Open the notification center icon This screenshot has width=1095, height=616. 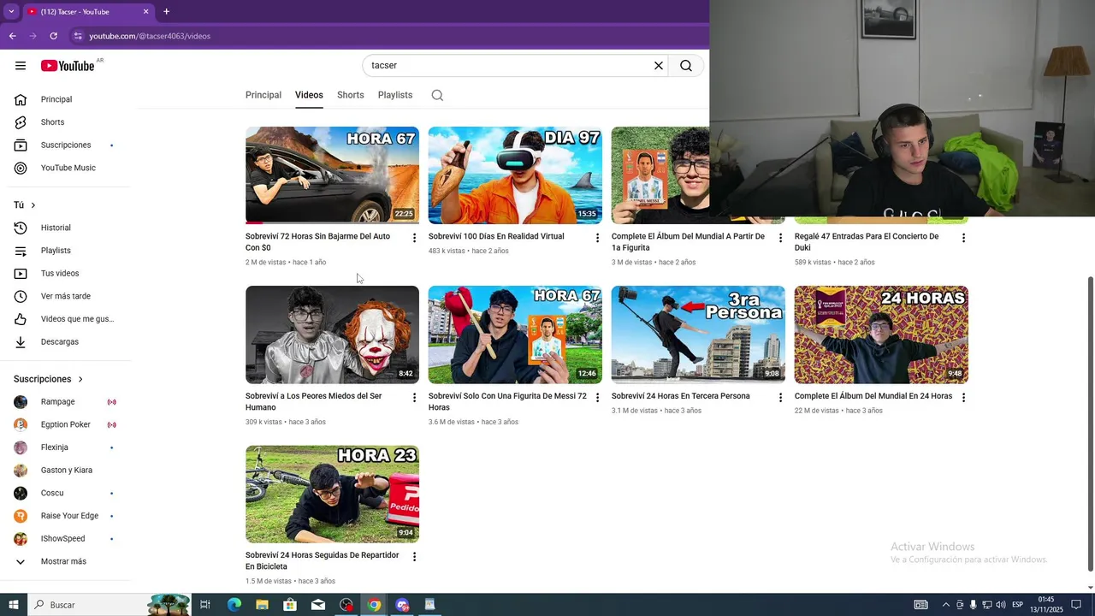1076,605
